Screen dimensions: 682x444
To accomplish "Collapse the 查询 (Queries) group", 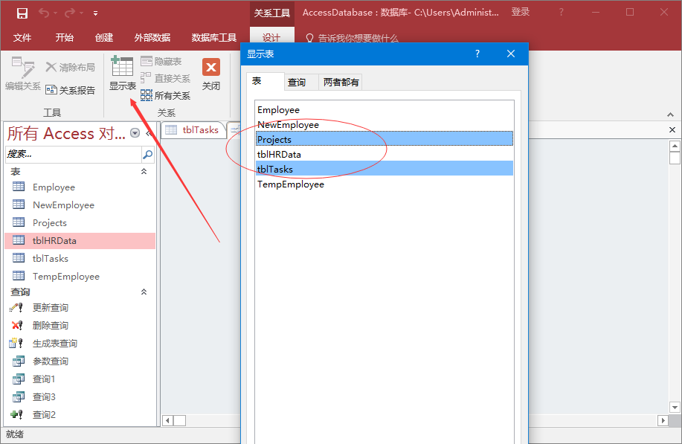I will click(x=144, y=292).
